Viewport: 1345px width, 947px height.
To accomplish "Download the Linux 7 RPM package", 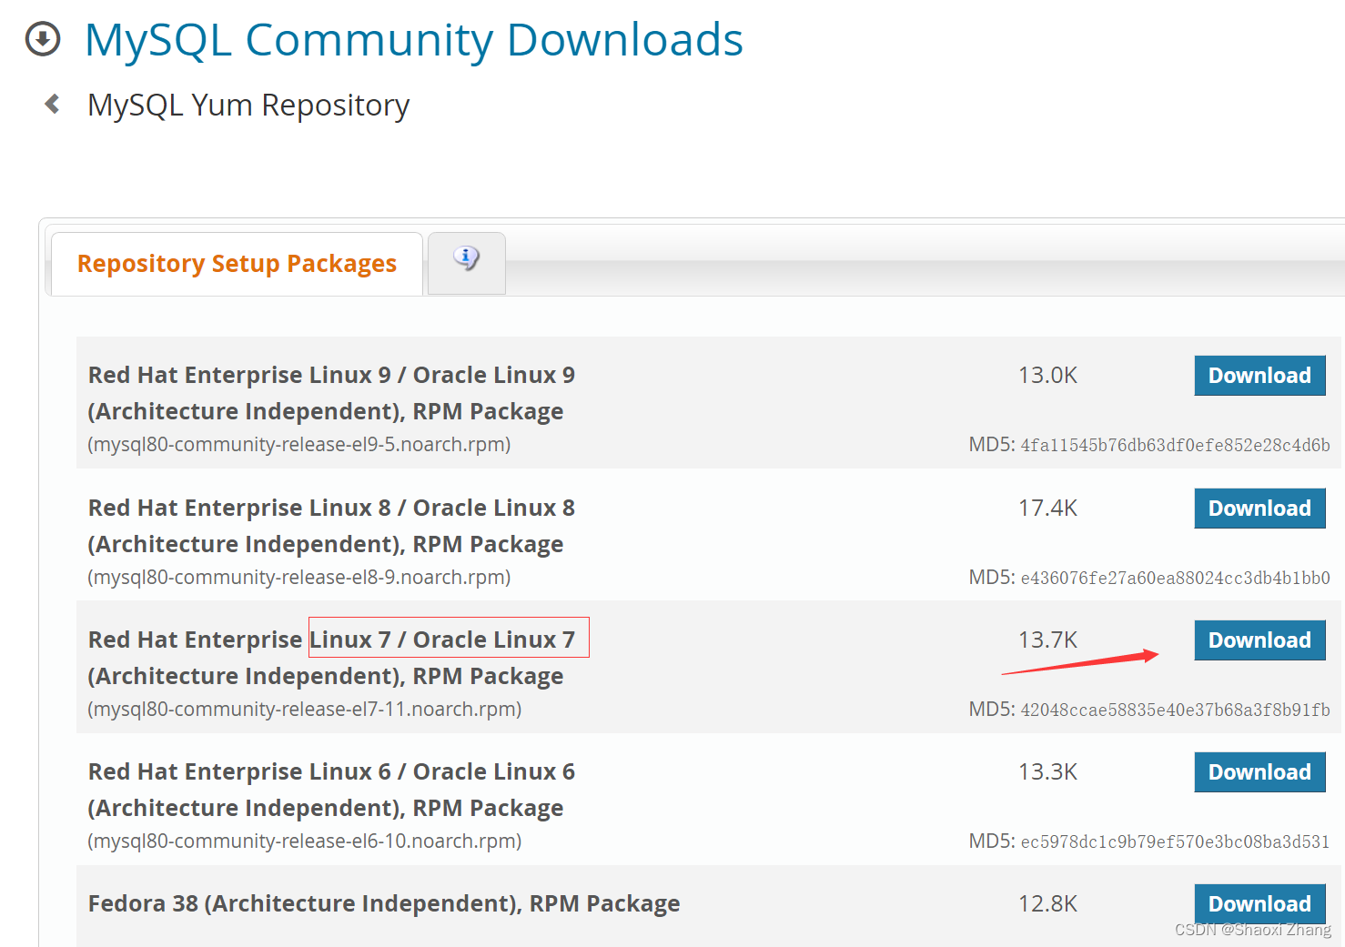I will click(x=1259, y=640).
